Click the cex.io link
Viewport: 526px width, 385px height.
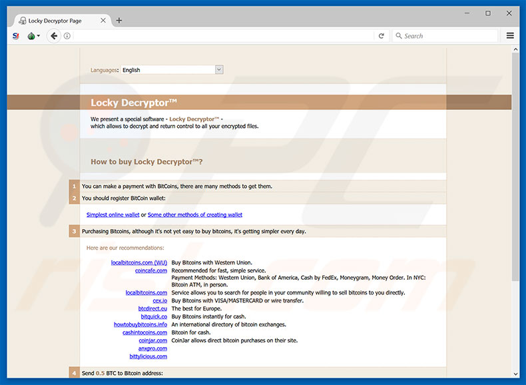(160, 301)
